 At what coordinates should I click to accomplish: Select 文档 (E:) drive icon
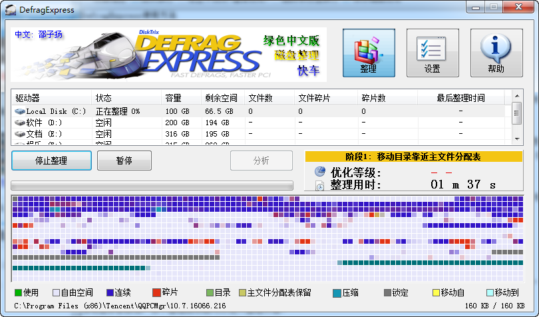[x=20, y=134]
